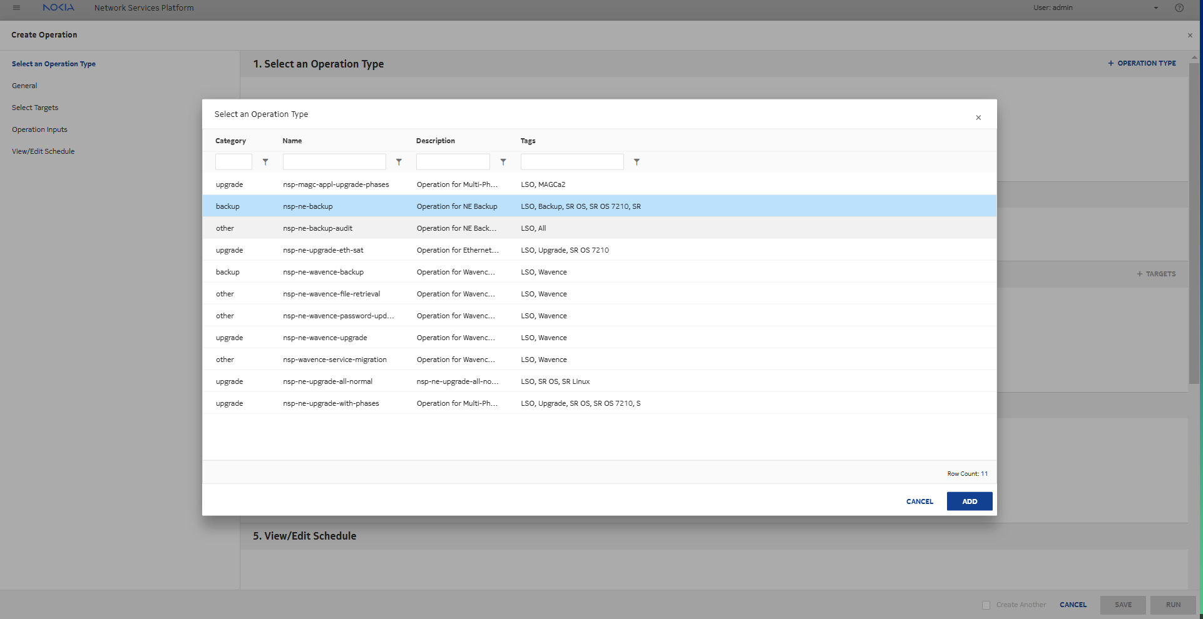This screenshot has width=1203, height=619.
Task: Click the Tags column filter icon
Action: click(637, 162)
